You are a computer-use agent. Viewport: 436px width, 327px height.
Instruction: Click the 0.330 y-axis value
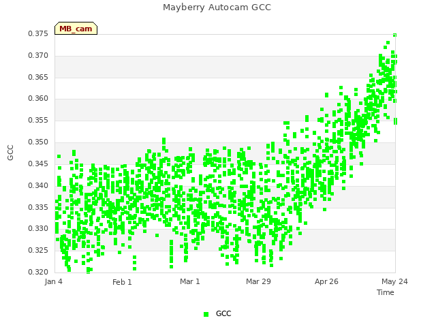(x=38, y=229)
